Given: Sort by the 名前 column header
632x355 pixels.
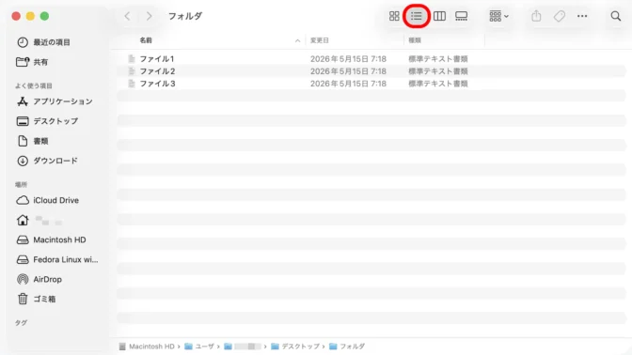Looking at the screenshot, I should (146, 40).
